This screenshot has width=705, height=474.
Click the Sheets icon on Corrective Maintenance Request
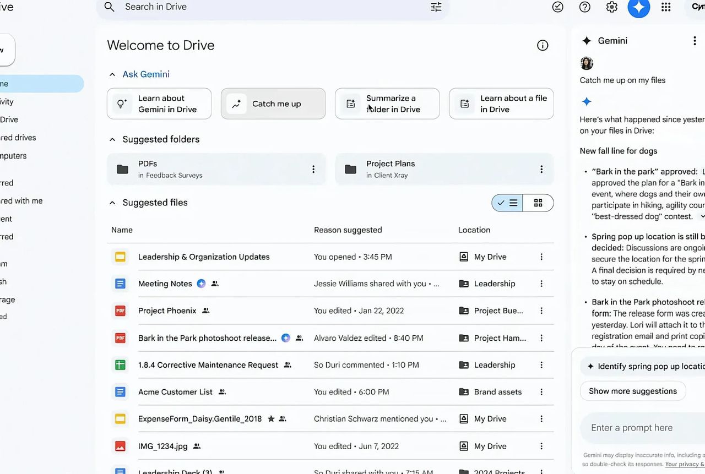coord(120,364)
